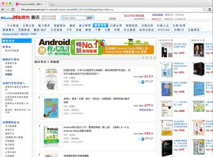Open the Android程式設計入門 title link in rank 3

point(97,129)
